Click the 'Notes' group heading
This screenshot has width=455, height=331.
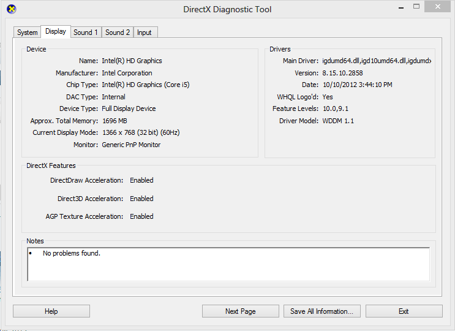pos(35,241)
